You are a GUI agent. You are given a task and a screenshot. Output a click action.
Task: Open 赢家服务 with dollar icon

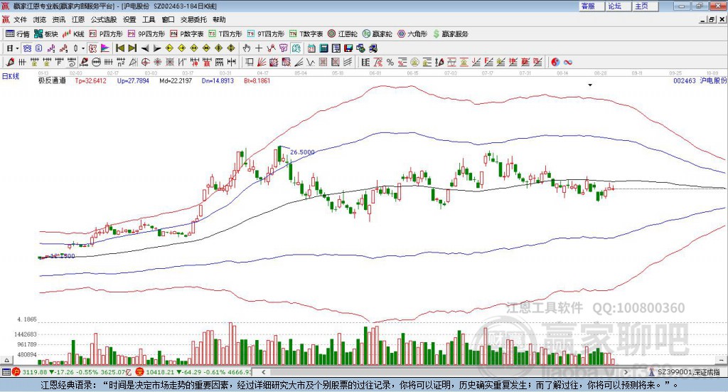[450, 34]
